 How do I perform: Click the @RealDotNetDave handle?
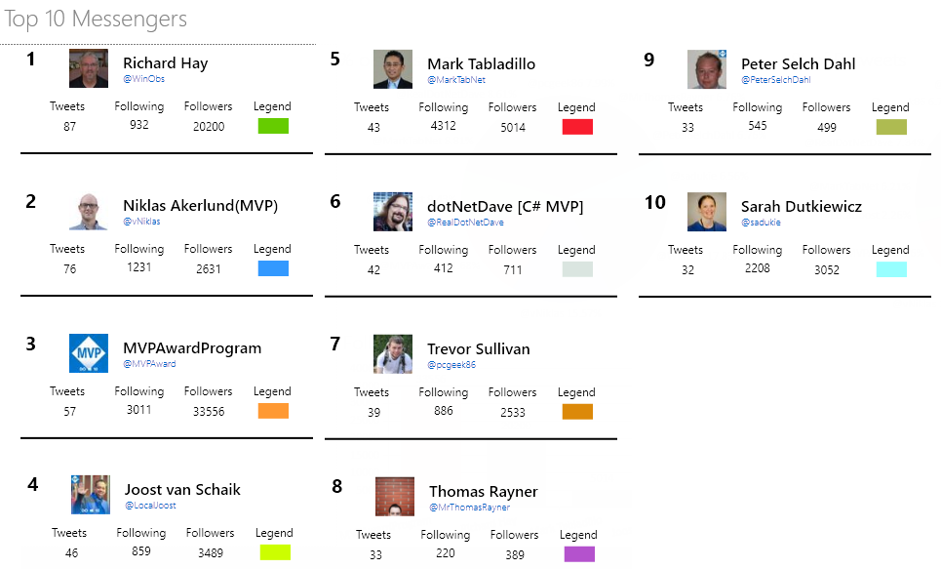click(x=465, y=223)
